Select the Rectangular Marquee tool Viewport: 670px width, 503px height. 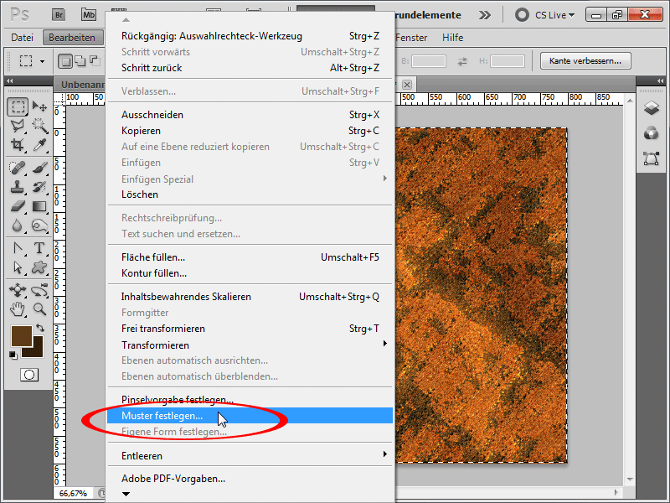[x=18, y=106]
